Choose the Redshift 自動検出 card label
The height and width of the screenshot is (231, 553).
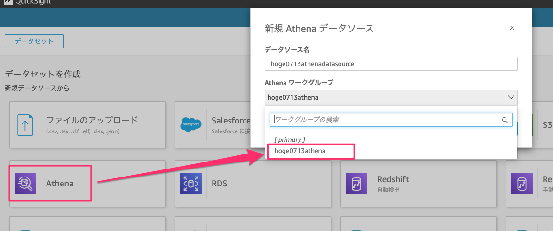tap(393, 184)
